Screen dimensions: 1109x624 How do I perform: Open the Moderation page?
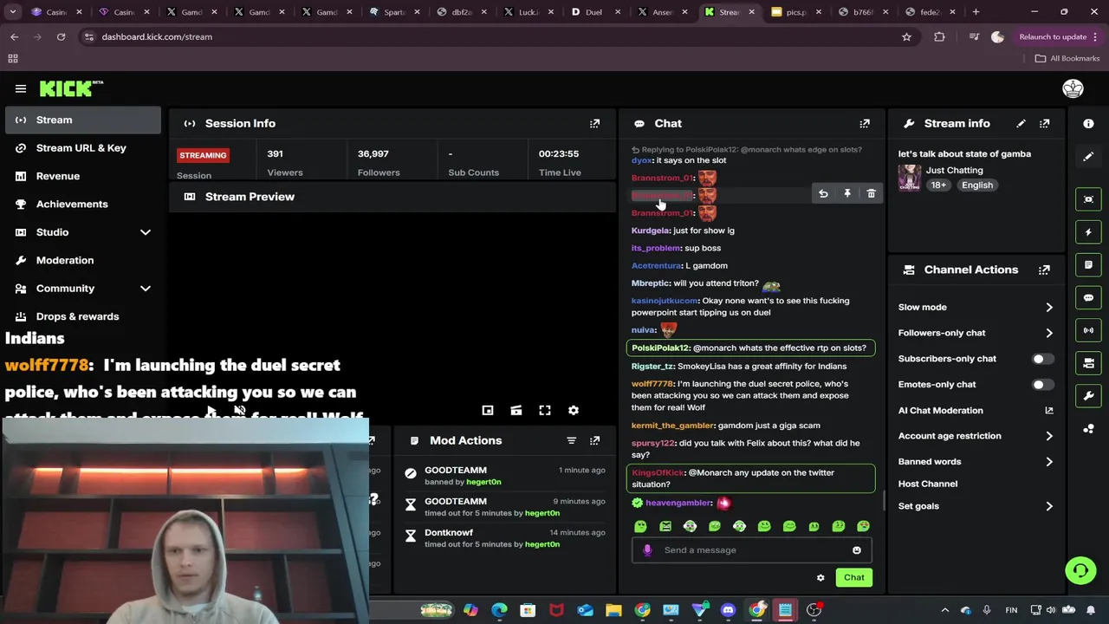tap(83, 260)
